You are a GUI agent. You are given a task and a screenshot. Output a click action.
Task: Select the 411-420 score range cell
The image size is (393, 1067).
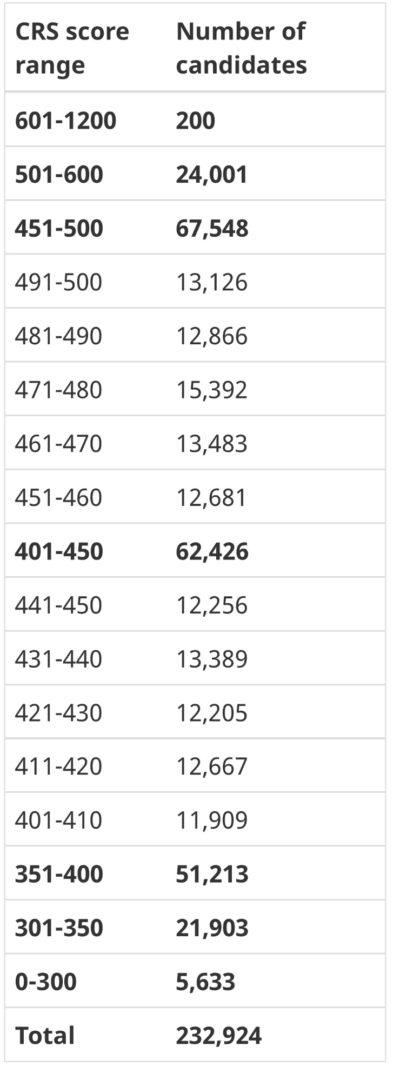[x=58, y=766]
